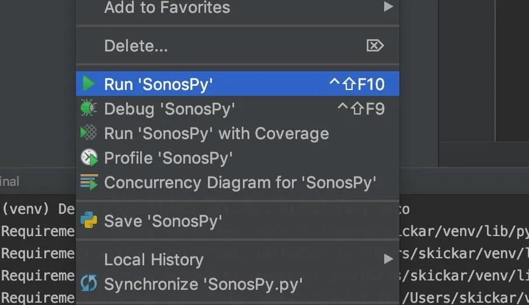Select Run 'SonosPy' with Coverage
The width and height of the screenshot is (529, 305).
pyautogui.click(x=238, y=133)
